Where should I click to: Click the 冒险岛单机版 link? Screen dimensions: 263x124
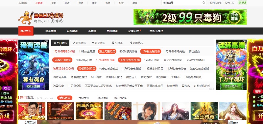[x=194, y=77]
